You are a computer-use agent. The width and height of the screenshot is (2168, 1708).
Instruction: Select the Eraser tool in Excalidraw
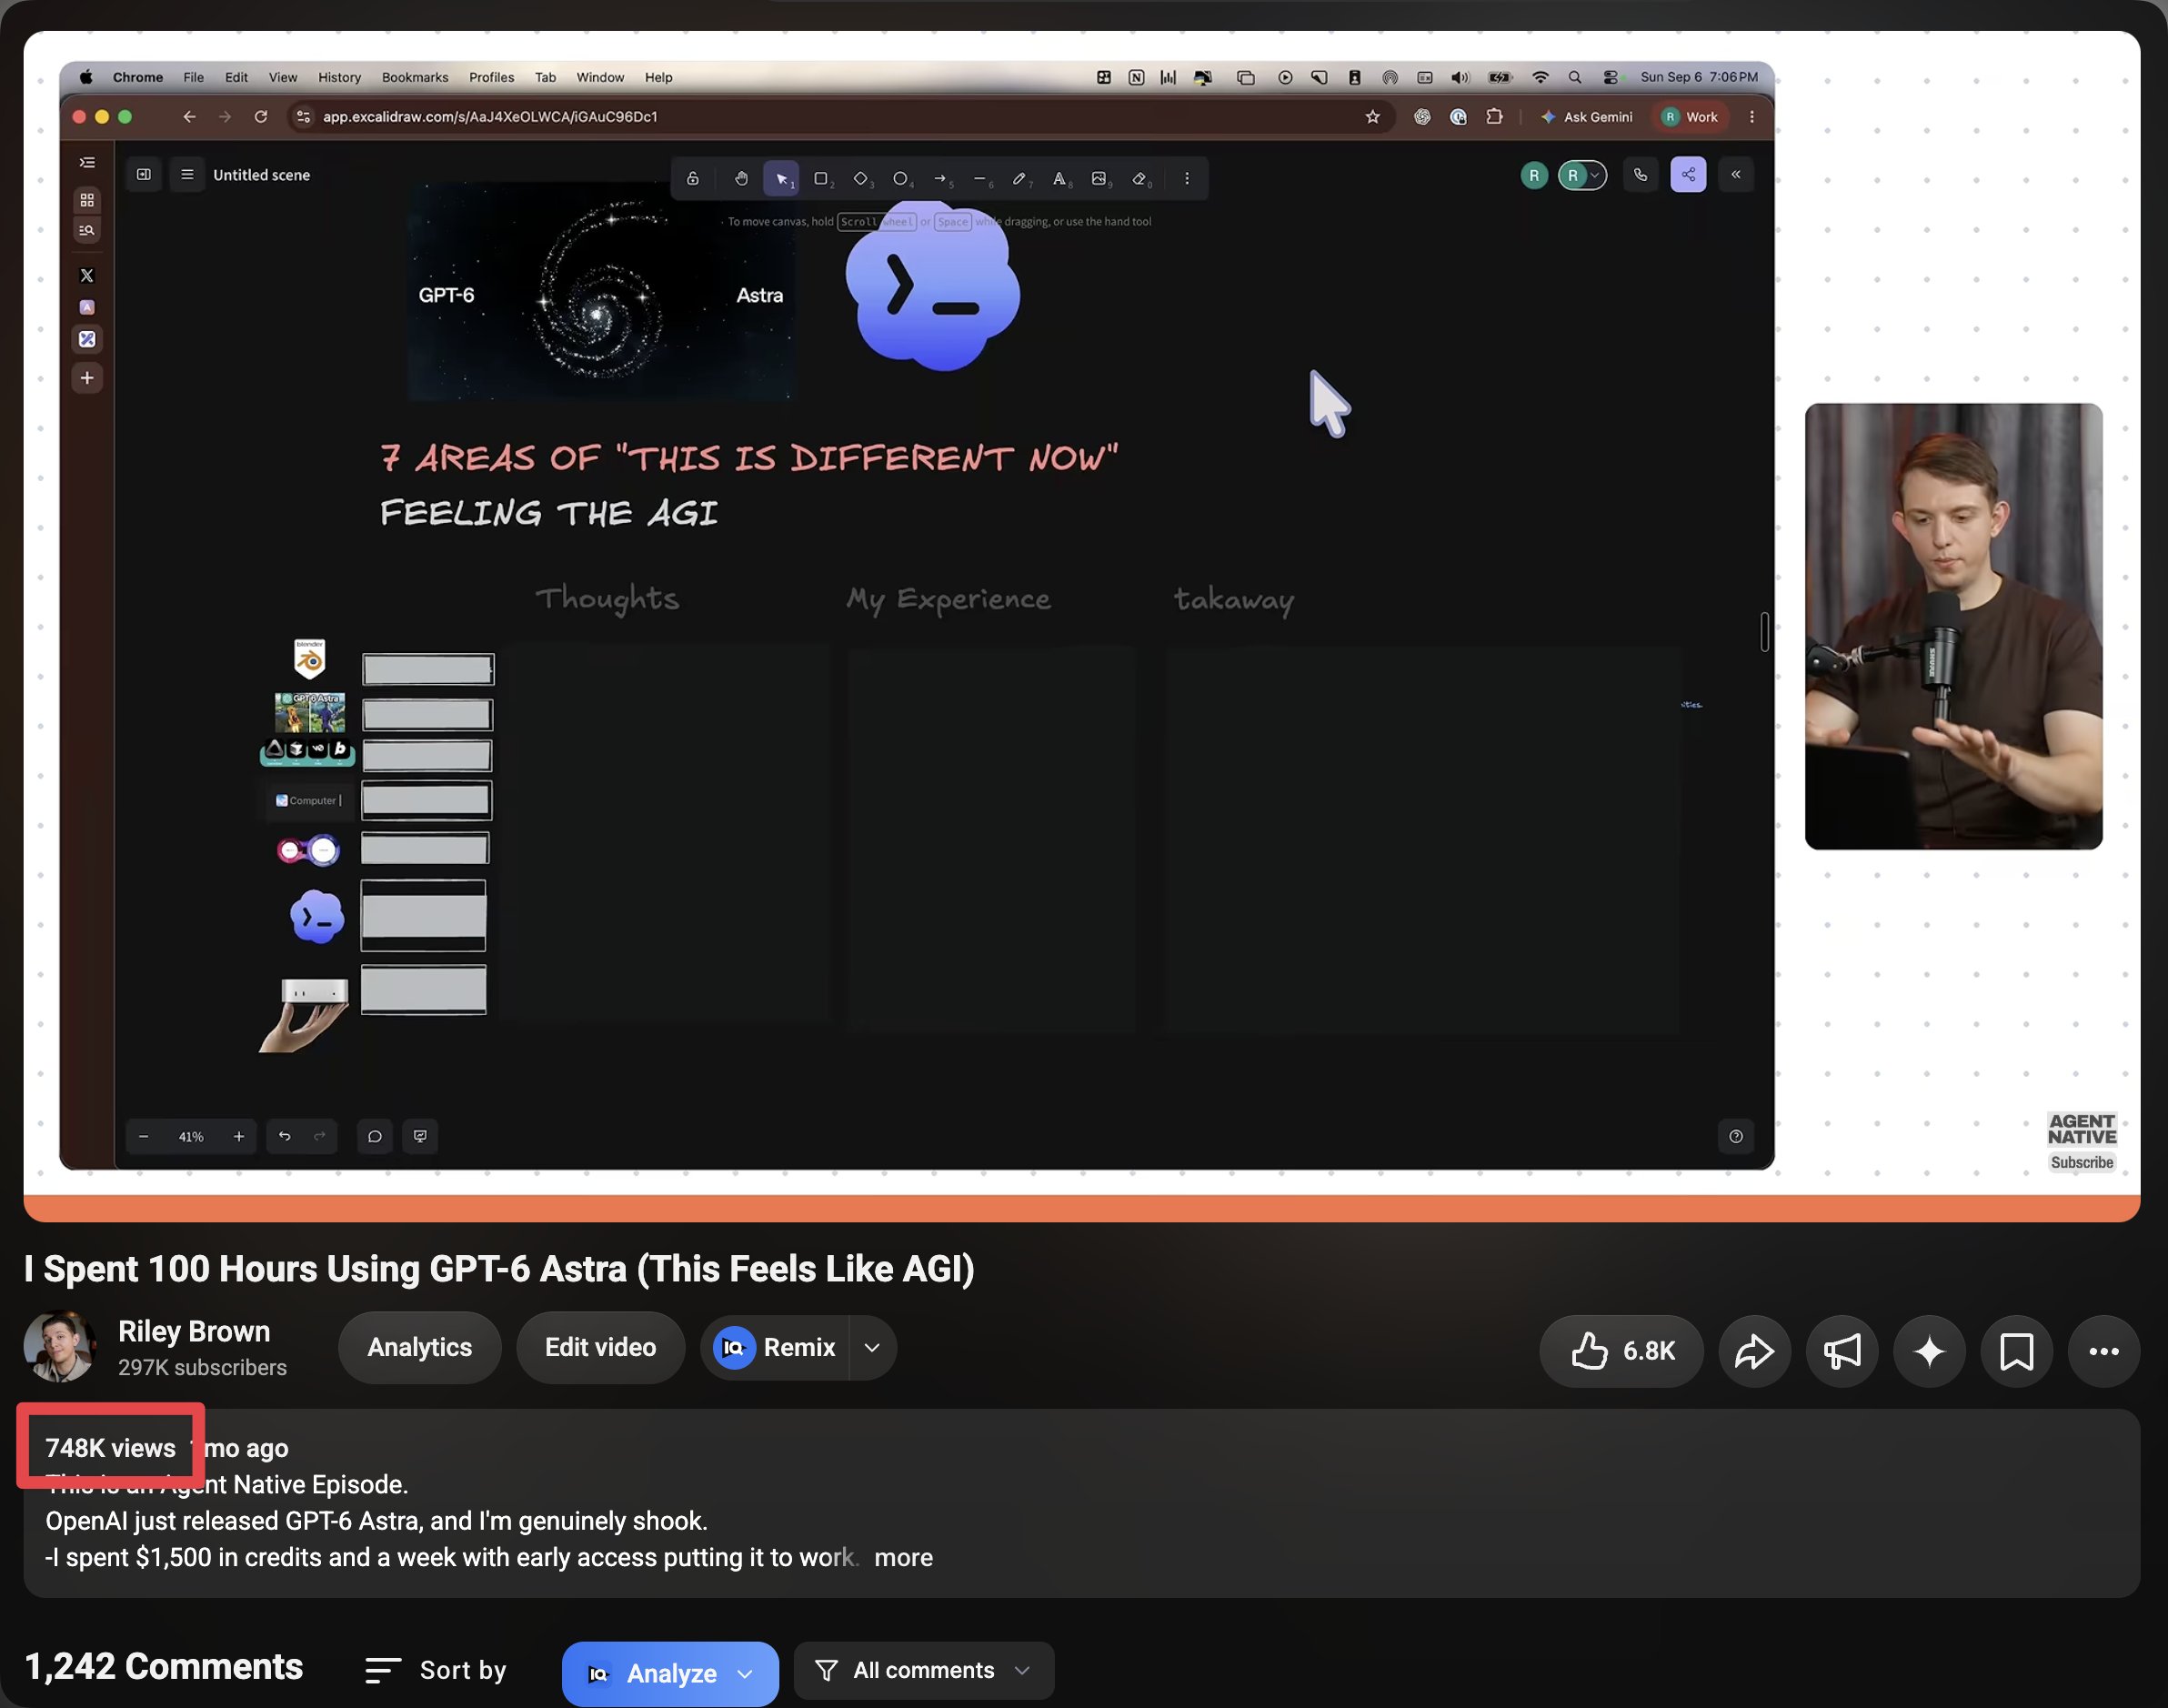[x=1139, y=178]
